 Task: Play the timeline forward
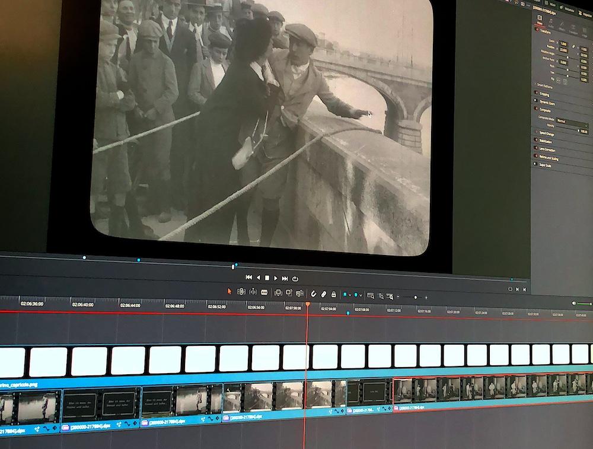tap(276, 278)
